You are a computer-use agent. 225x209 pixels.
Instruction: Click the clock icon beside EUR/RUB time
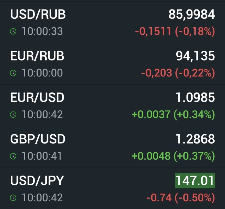coord(13,73)
